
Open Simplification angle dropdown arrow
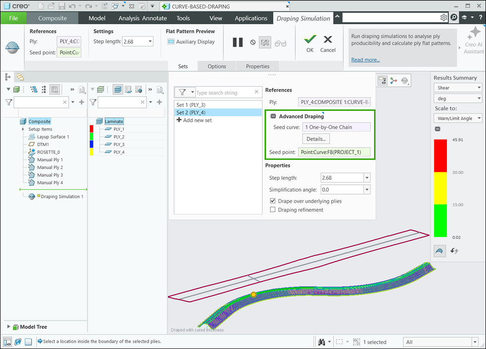[x=367, y=190]
